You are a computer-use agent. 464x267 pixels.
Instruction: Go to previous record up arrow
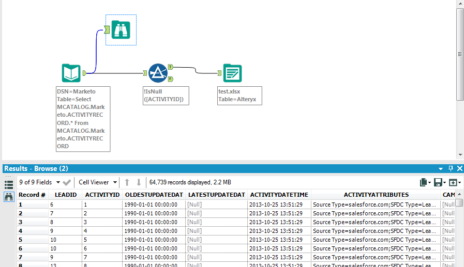pyautogui.click(x=127, y=182)
